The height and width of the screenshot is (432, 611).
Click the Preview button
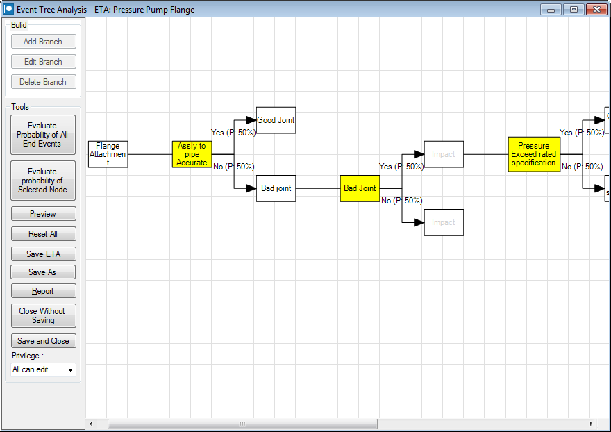tap(43, 214)
